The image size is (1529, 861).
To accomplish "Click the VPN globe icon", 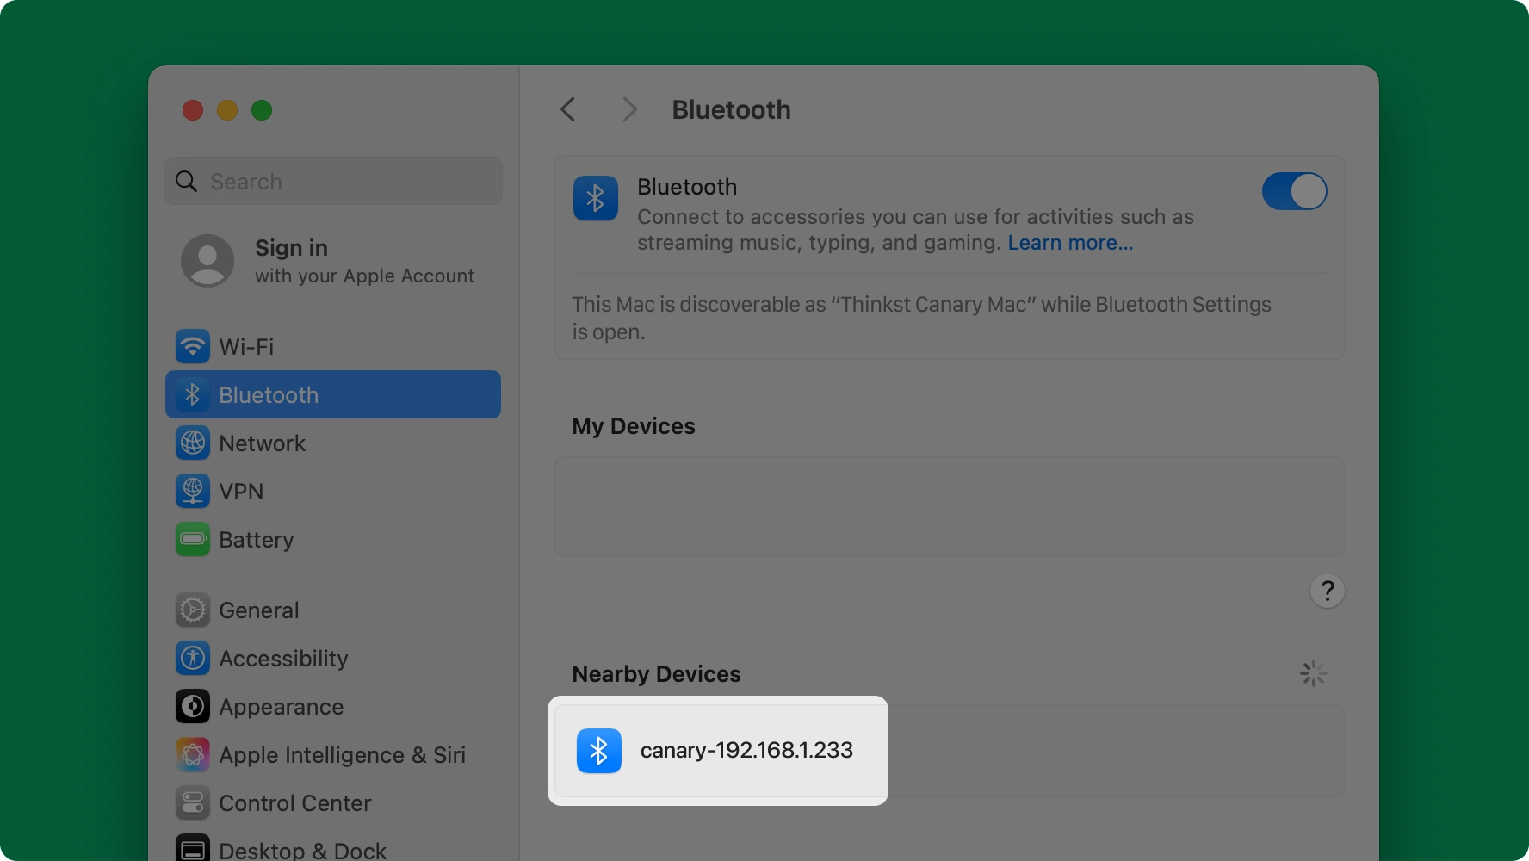I will coord(193,492).
